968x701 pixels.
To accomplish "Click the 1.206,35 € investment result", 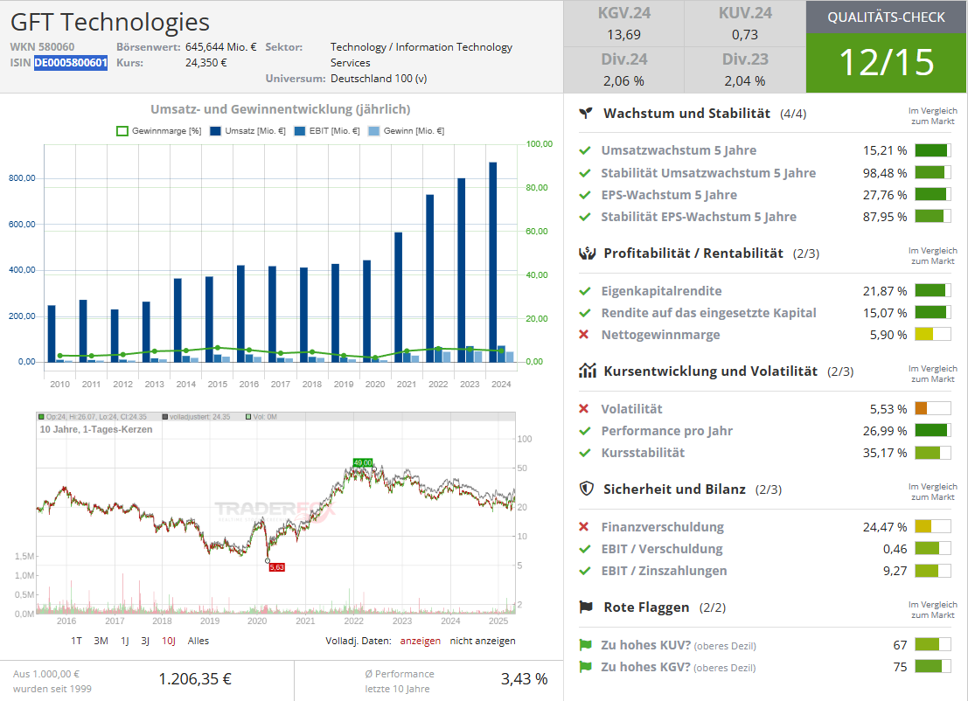I will coord(195,679).
